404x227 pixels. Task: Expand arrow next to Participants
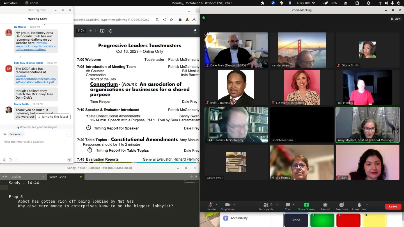click(x=277, y=205)
